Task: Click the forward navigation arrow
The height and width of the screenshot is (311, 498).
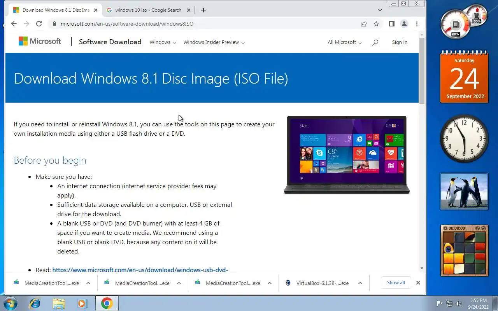Action: 26,24
